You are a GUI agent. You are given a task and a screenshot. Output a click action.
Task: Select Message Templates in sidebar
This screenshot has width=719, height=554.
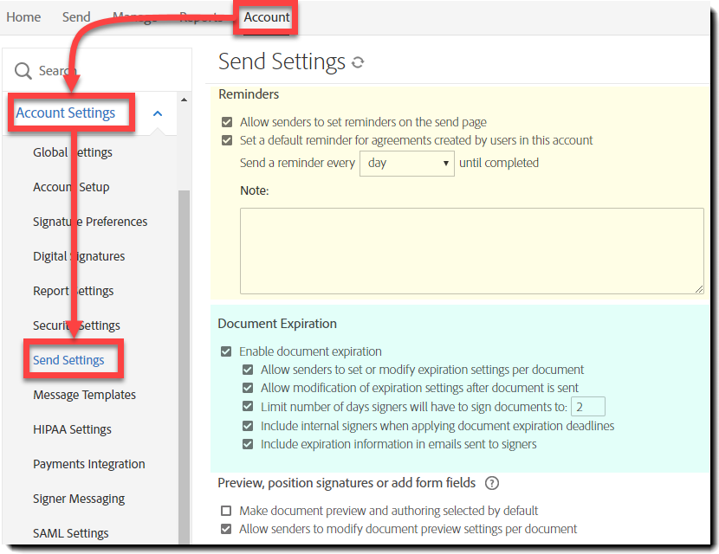click(84, 395)
